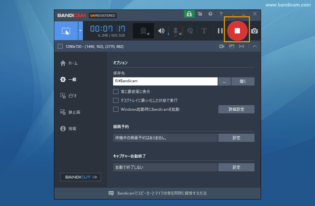Minimize to tray with the small dash icon
The height and width of the screenshot is (206, 315).
233,15
